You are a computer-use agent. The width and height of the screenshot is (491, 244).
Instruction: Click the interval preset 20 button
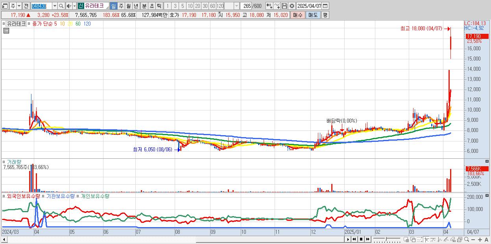pos(198,6)
